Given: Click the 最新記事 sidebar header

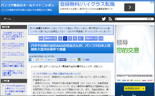Looking at the screenshot, I should [x=14, y=27].
